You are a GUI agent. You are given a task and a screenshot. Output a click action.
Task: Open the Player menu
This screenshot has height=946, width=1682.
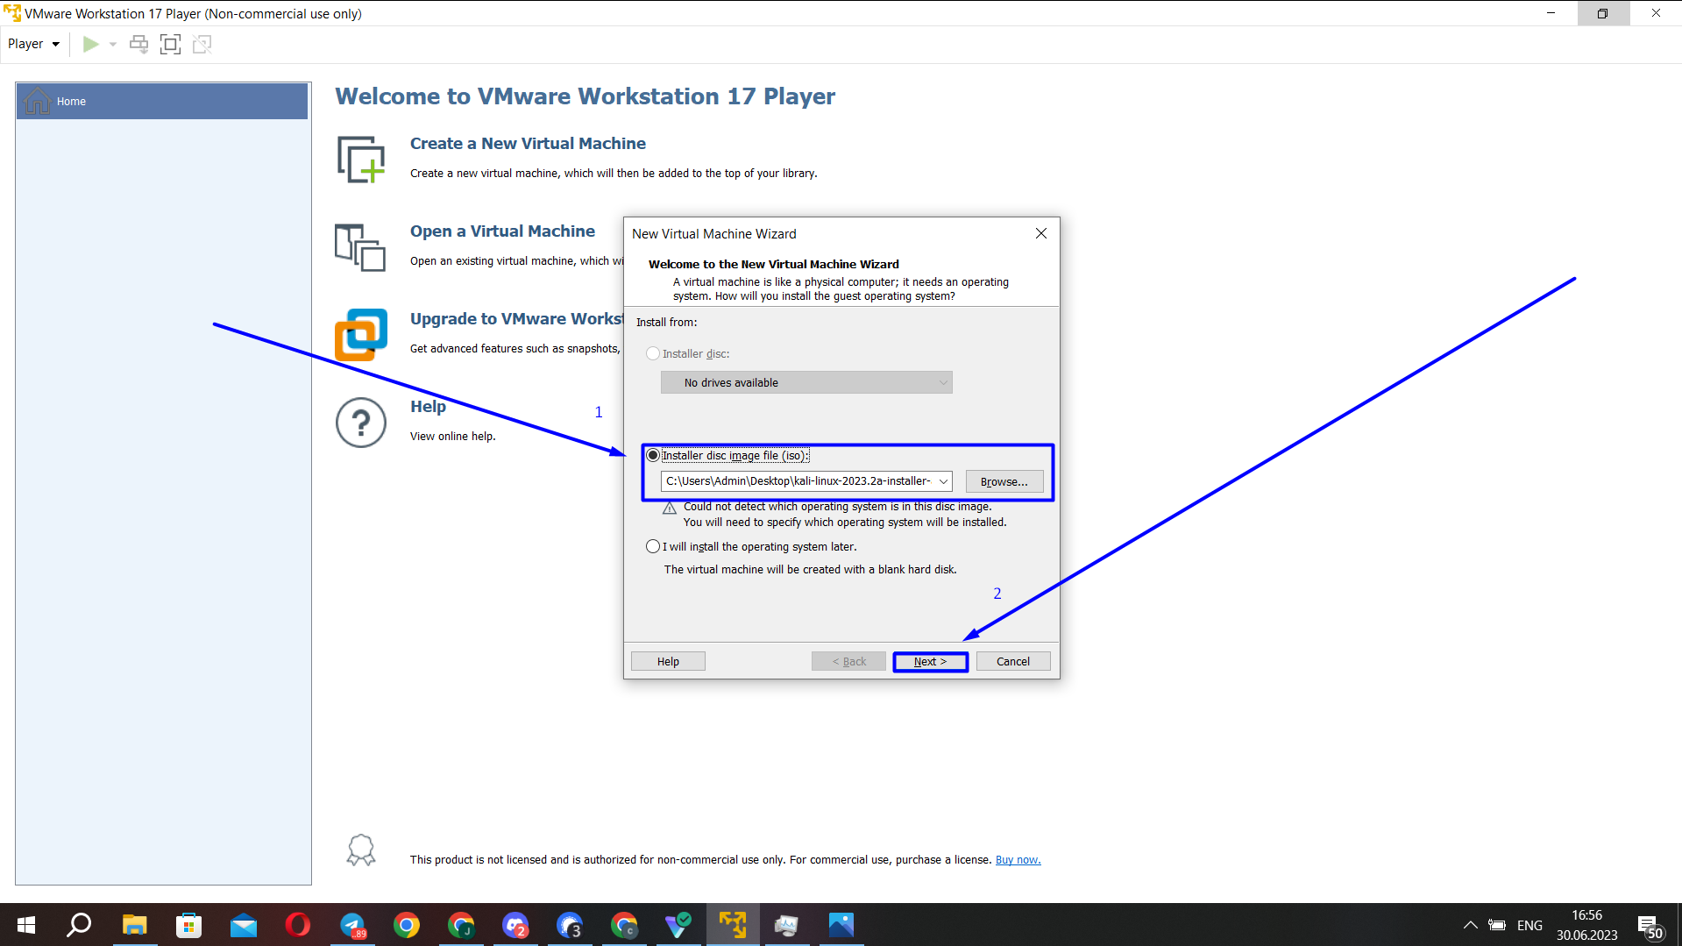point(33,44)
